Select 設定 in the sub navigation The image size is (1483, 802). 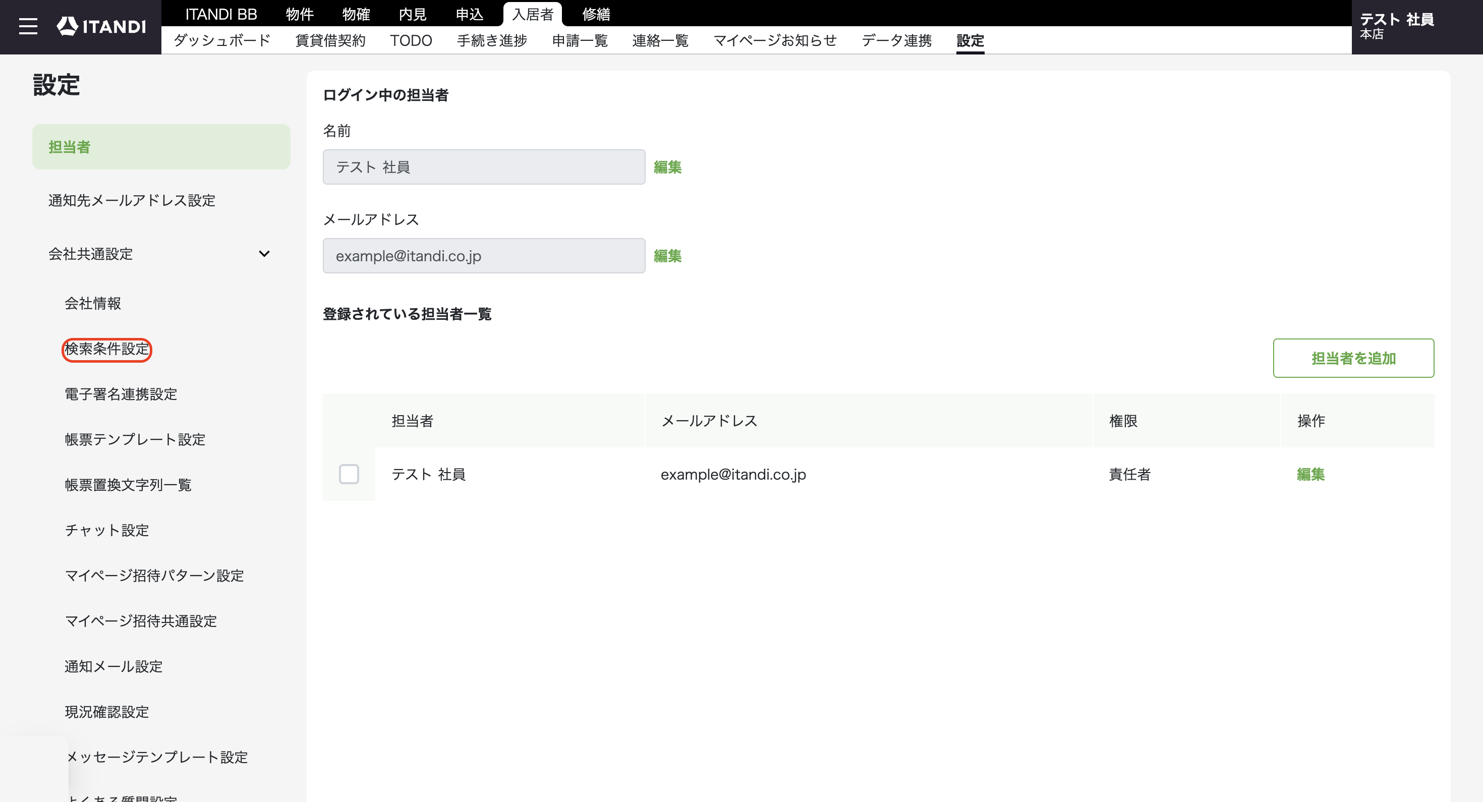970,40
